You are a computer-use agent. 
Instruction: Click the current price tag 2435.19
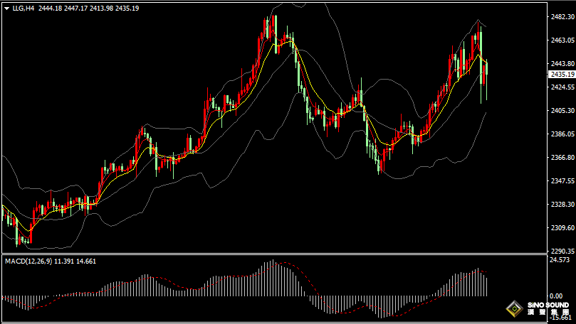[x=562, y=74]
